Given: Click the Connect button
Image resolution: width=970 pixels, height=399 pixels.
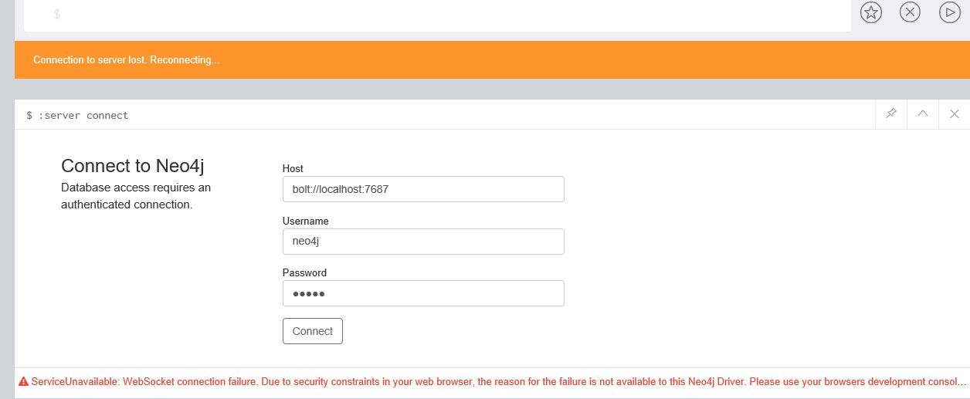Looking at the screenshot, I should pos(313,331).
